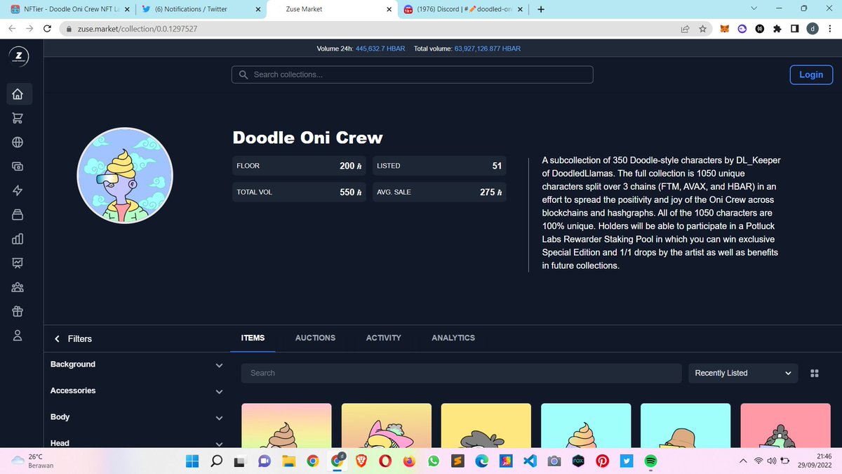The width and height of the screenshot is (842, 474).
Task: Open the presentation board sidebar icon
Action: point(18,263)
